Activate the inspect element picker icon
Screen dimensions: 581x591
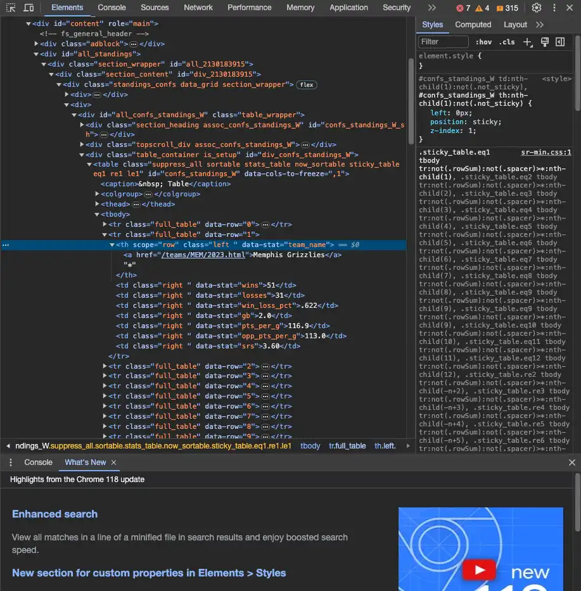tap(11, 8)
